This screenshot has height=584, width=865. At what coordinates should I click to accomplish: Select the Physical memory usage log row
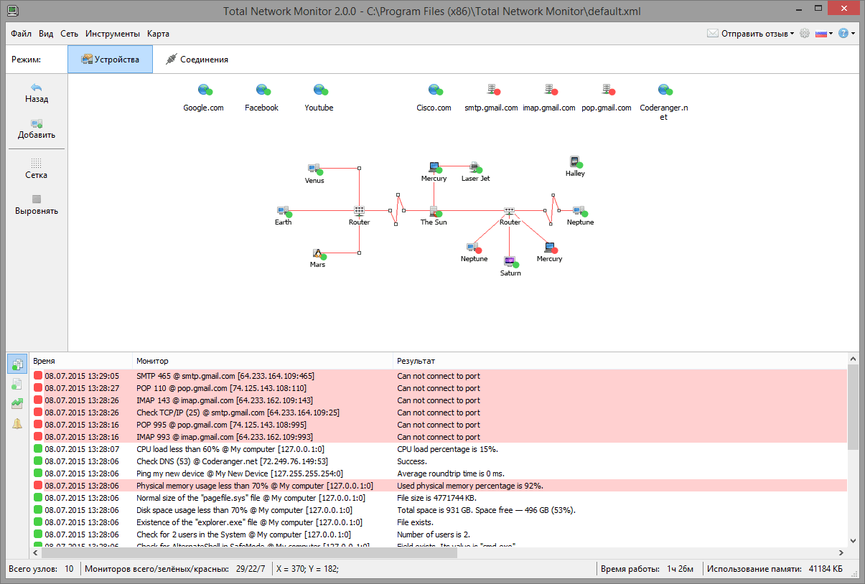(439, 486)
